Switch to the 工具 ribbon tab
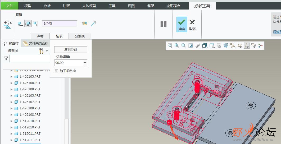The width and height of the screenshot is (281, 144). 112,6
